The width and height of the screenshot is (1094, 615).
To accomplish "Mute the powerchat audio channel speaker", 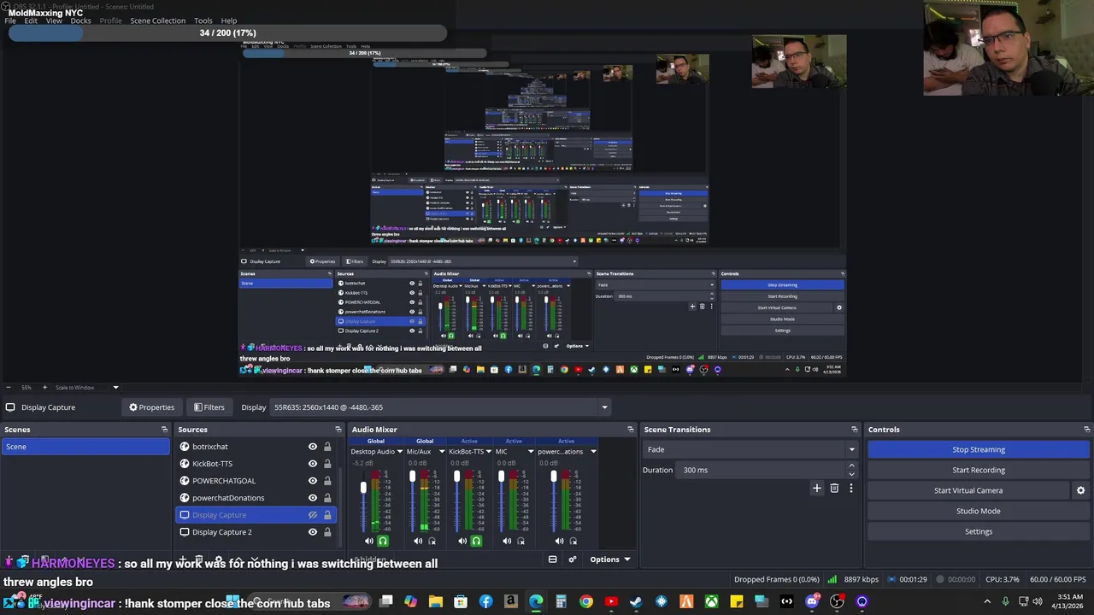I will (x=559, y=541).
